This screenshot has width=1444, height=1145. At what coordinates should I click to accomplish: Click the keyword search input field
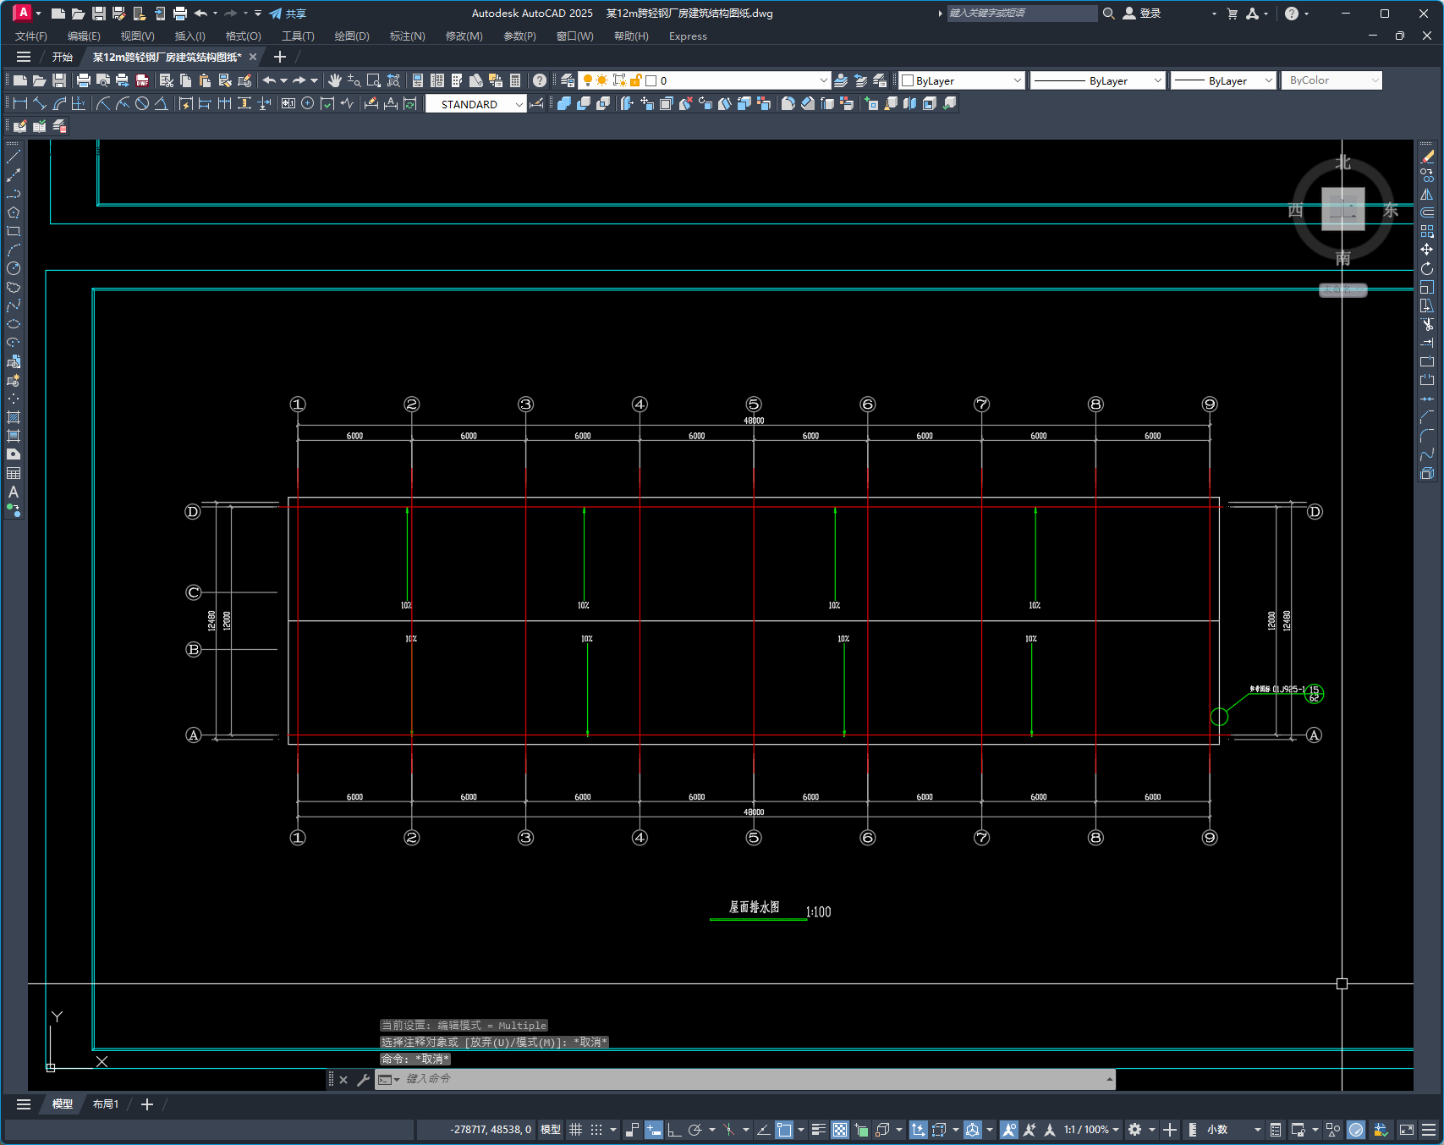click(x=1022, y=14)
